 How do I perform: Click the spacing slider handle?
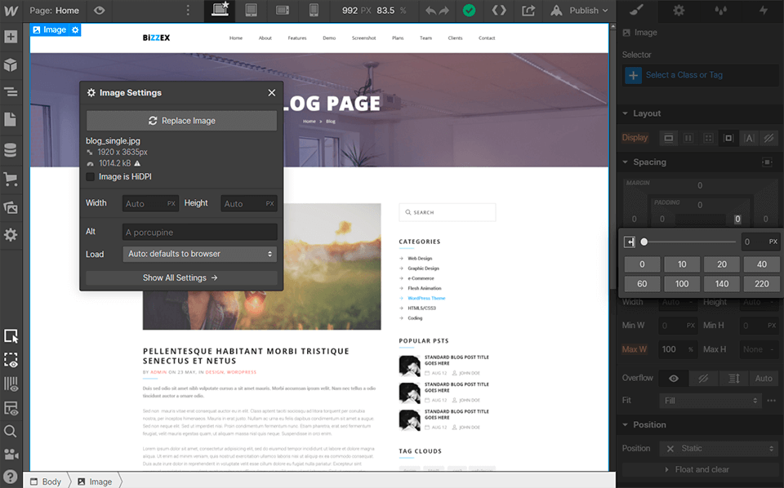coord(644,242)
